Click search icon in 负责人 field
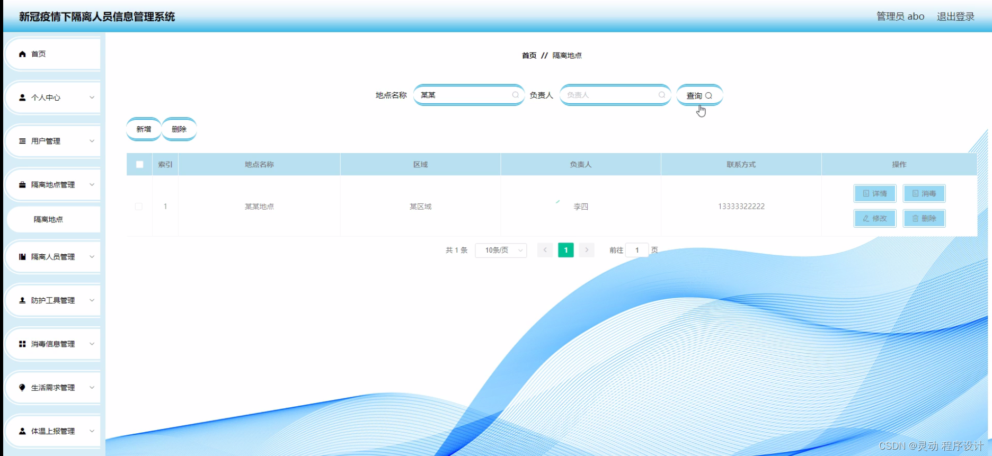The image size is (992, 456). click(x=662, y=95)
